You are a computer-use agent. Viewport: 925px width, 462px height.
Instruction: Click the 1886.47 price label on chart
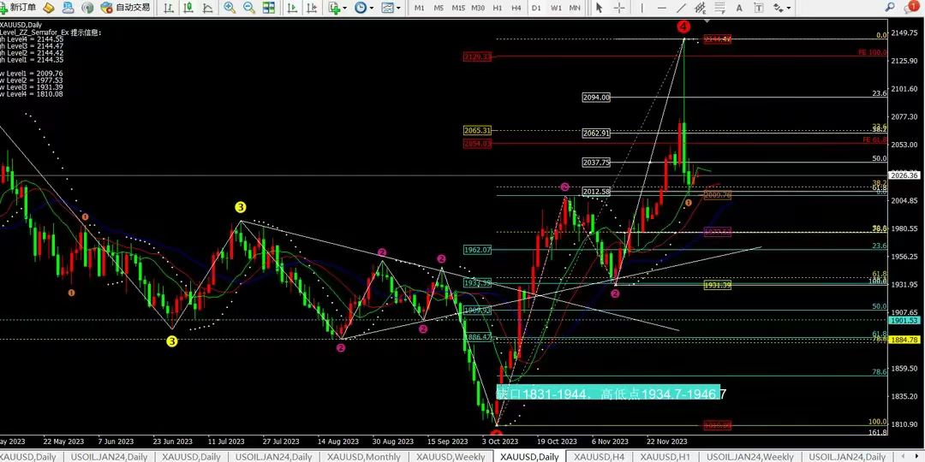477,337
